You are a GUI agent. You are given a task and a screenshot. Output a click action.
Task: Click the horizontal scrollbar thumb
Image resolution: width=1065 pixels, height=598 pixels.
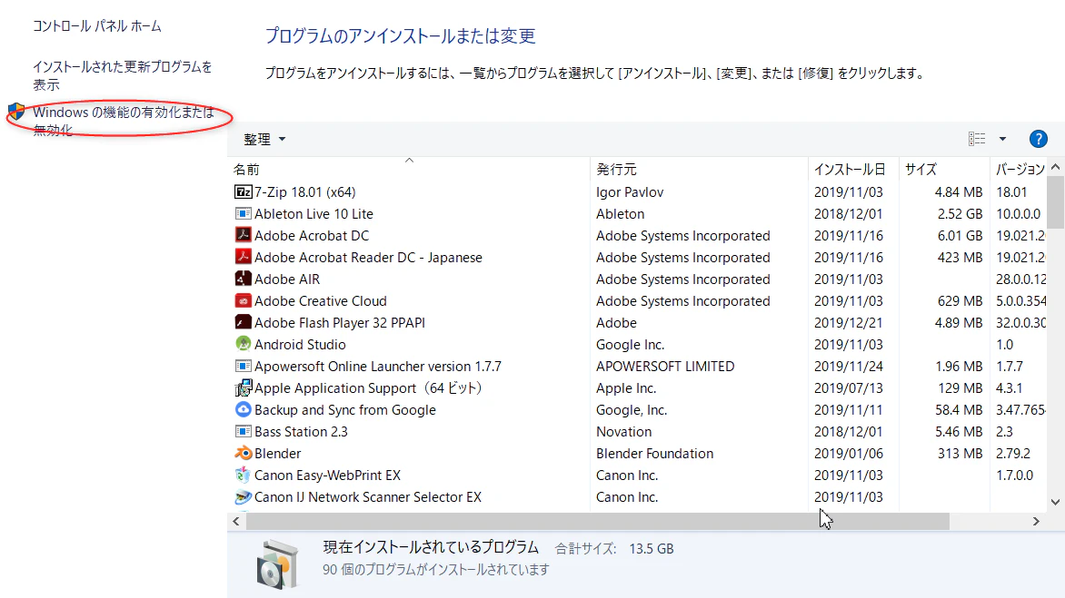598,522
